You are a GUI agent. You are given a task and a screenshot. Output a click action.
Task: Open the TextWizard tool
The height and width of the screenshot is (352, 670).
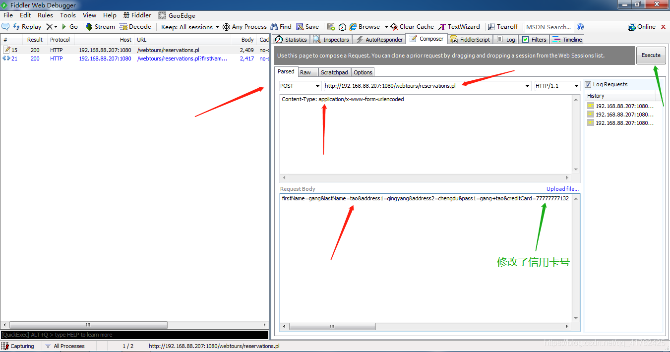[x=459, y=27]
